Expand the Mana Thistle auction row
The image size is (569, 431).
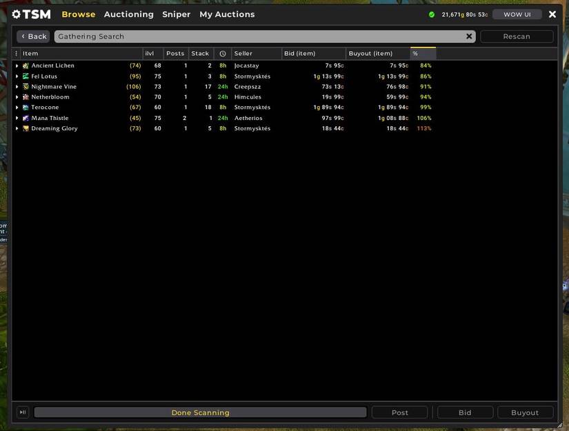pos(16,117)
